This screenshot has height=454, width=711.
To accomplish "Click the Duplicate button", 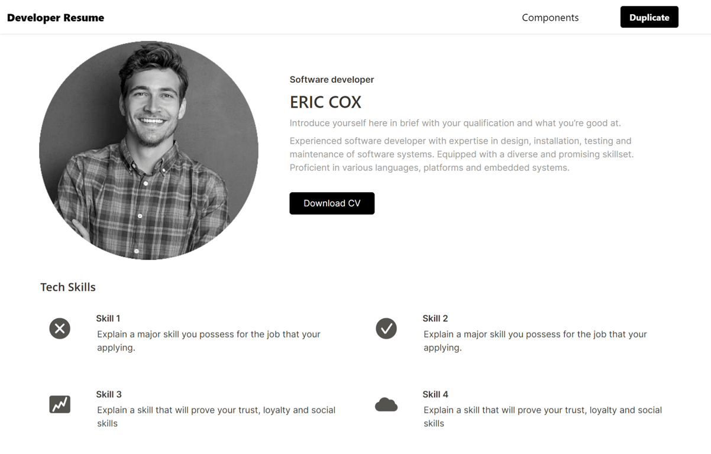I will pyautogui.click(x=649, y=17).
